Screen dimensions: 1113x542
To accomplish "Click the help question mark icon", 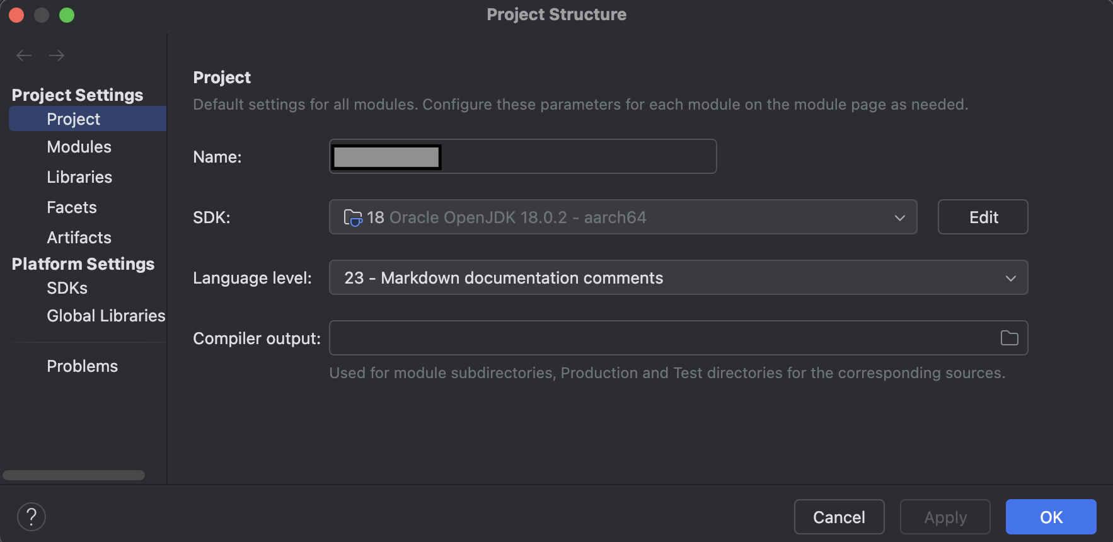I will 32,516.
